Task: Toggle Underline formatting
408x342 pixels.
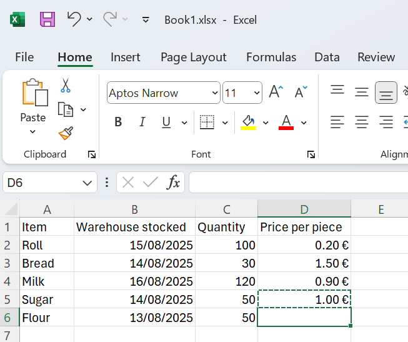Action: click(166, 122)
